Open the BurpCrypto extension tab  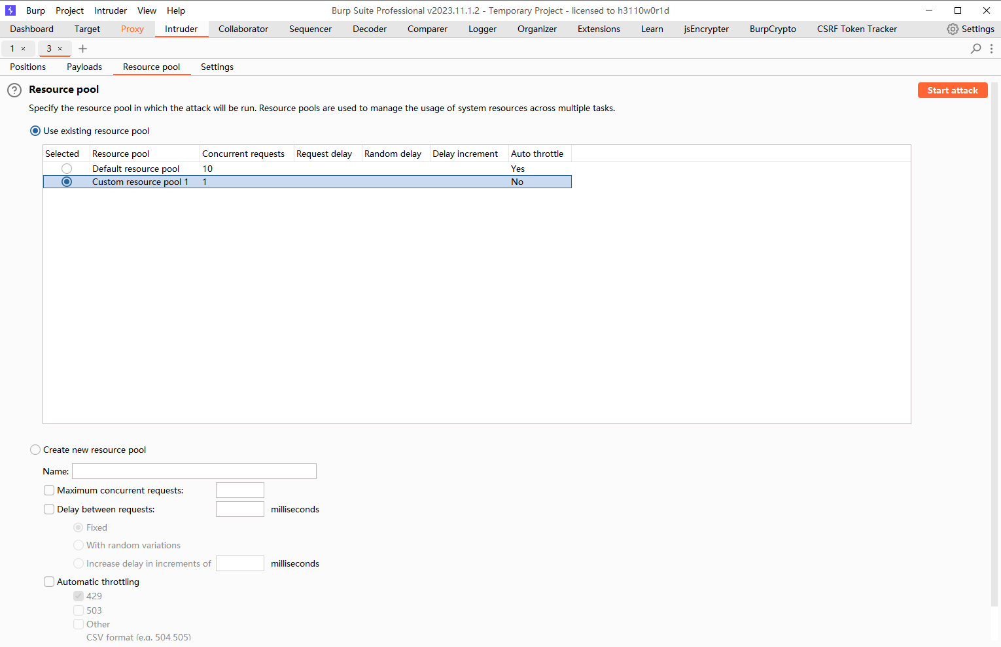point(773,29)
